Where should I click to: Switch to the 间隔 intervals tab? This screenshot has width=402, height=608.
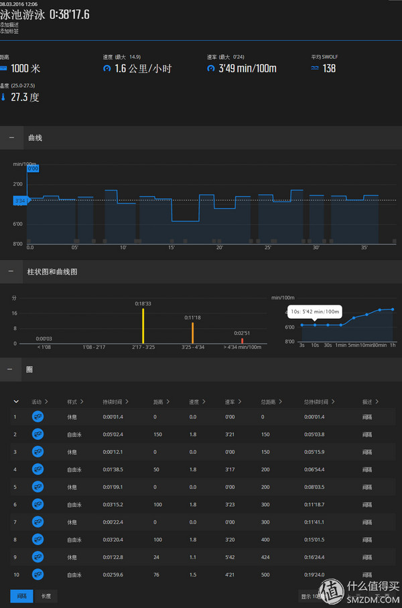pos(21,595)
